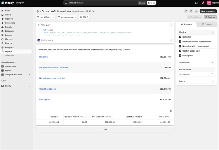Screen dimensions: 219x150
Task: Click the Chatty app icon
Action: 2,86
